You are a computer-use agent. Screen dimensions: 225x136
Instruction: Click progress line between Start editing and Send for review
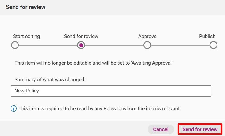point(48,45)
